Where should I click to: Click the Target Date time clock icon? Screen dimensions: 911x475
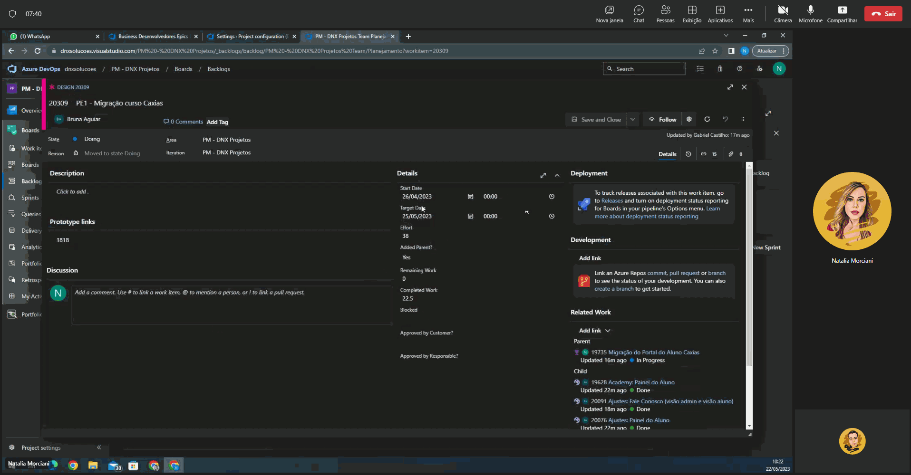pos(552,216)
